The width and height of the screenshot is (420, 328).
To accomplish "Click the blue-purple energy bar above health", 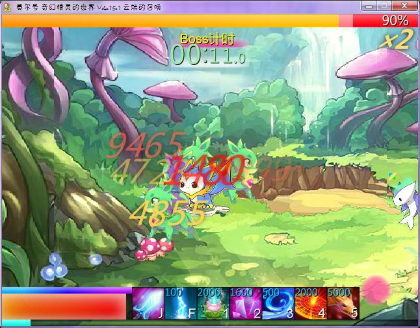I will click(x=67, y=290).
